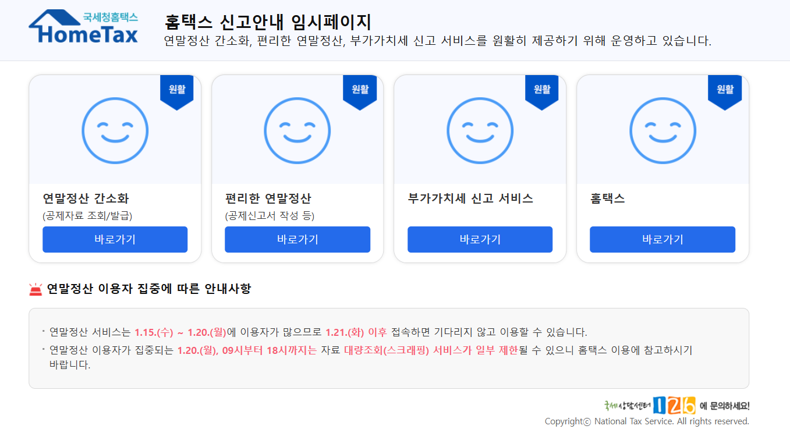
Task: Open 바로가기 under 부가가치세 신고 서비스
Action: click(x=480, y=239)
